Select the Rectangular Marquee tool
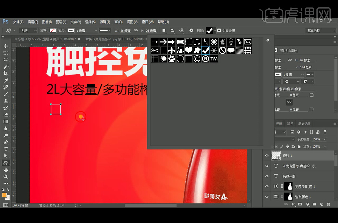Image resolution: width=338 pixels, height=223 pixels. 6,53
